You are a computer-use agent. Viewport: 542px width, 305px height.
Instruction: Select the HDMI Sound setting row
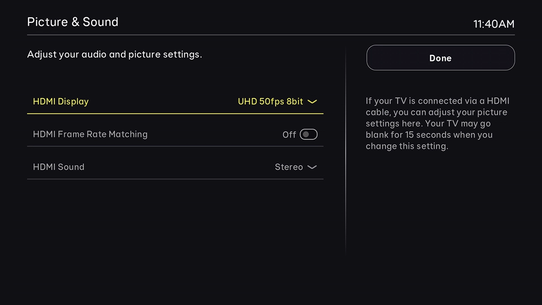point(175,167)
